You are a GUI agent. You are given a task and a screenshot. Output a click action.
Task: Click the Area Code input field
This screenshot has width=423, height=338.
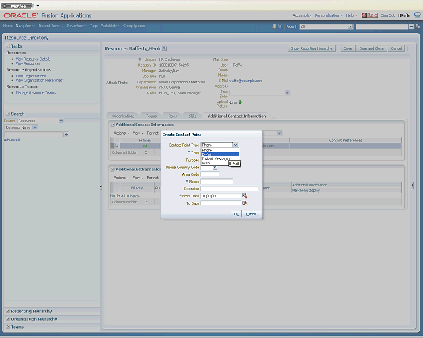(x=210, y=174)
